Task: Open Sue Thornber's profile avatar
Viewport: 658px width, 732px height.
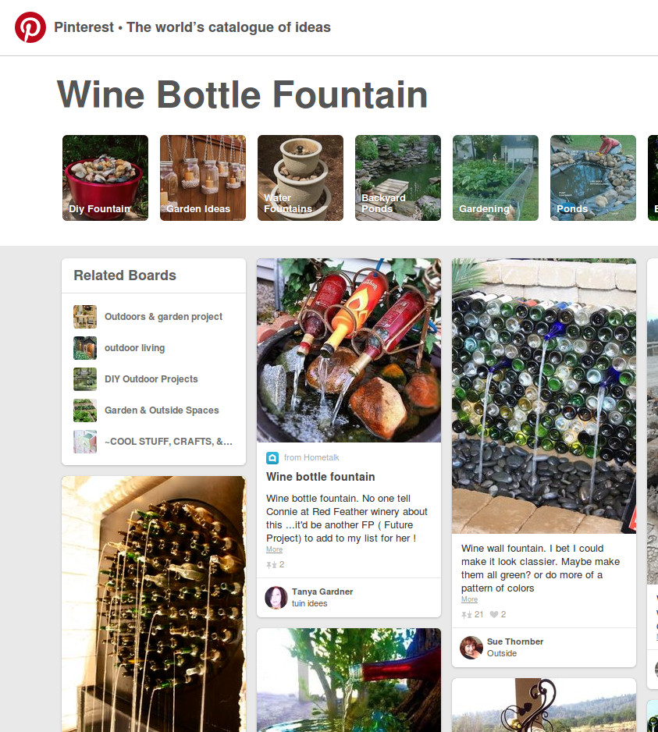Action: pos(471,647)
